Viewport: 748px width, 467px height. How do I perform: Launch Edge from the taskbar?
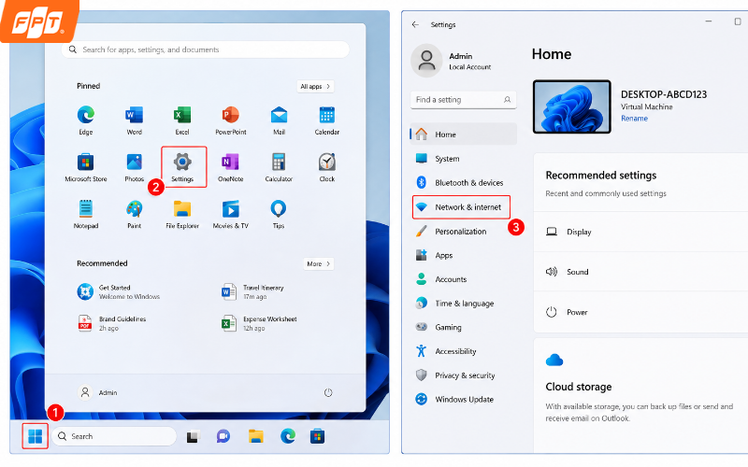pyautogui.click(x=288, y=436)
